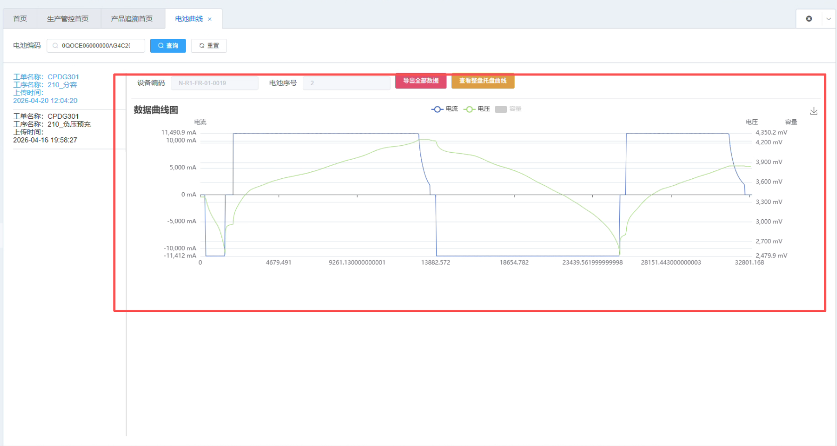Viewport: 837px width, 446px height.
Task: Click the 数据曲线图 chart title
Action: pos(156,110)
